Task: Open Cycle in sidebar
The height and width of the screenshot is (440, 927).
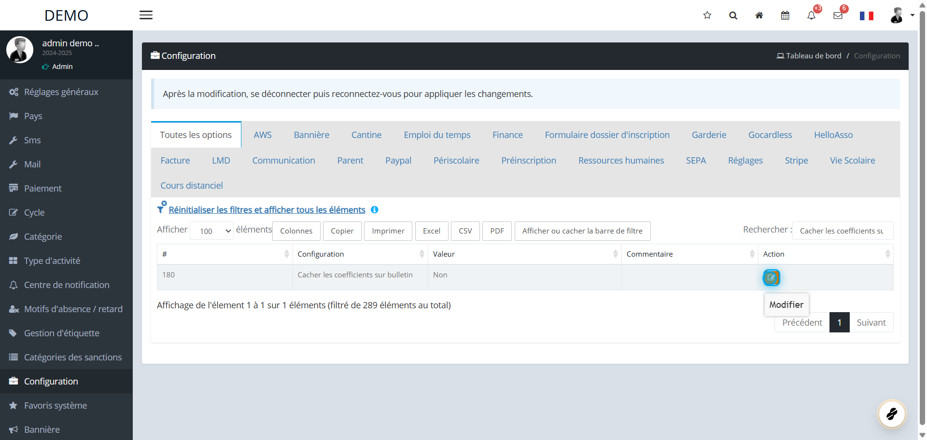Action: click(66, 212)
